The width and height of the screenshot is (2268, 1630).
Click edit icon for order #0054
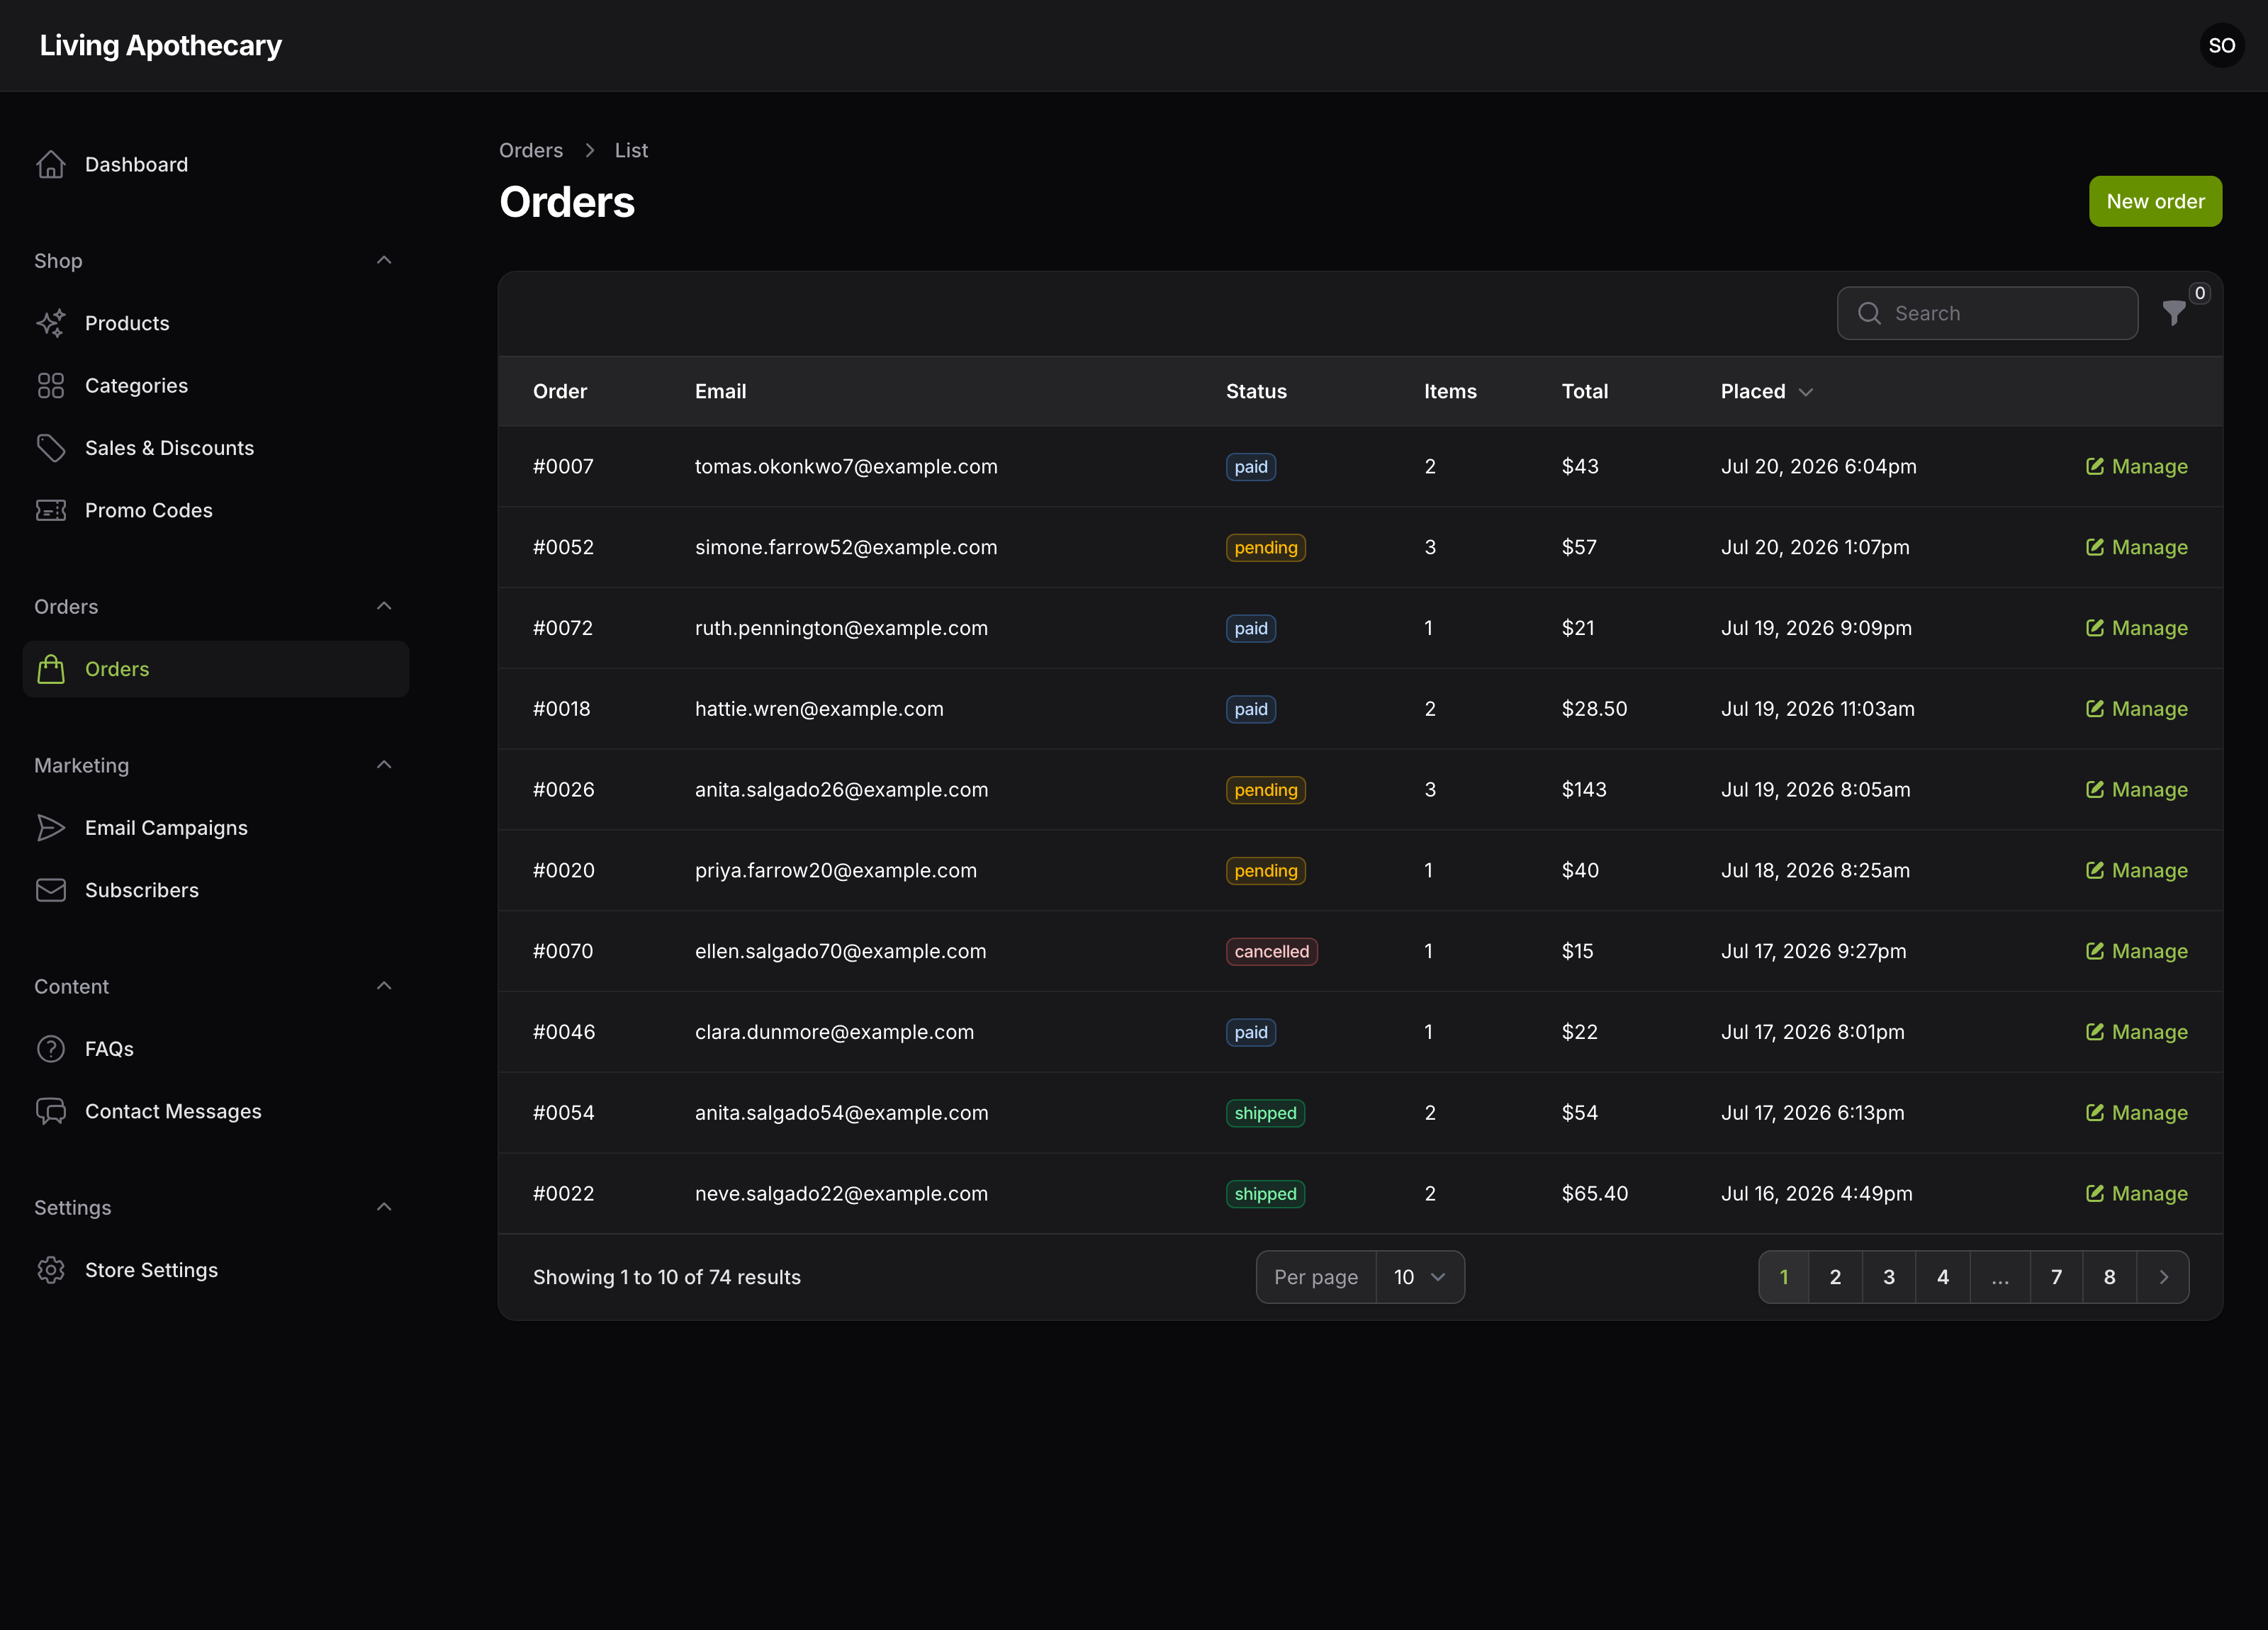2095,1112
